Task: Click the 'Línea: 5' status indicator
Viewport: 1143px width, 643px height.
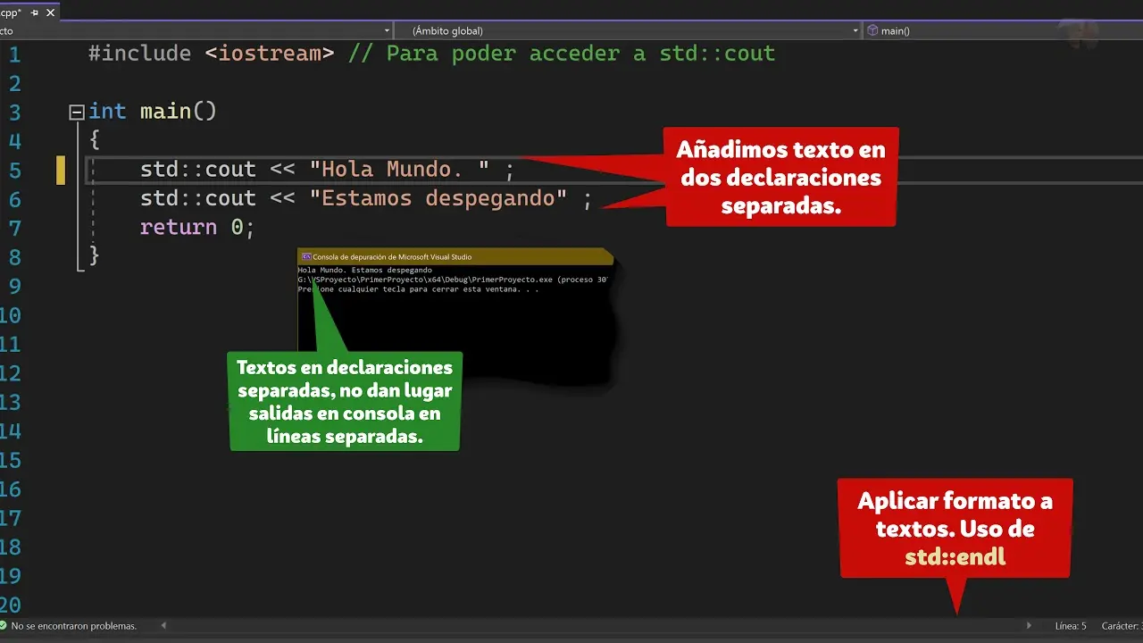Action: tap(1070, 626)
